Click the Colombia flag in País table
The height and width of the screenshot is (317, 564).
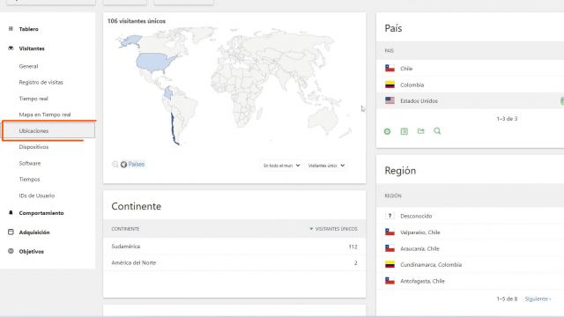pos(390,85)
